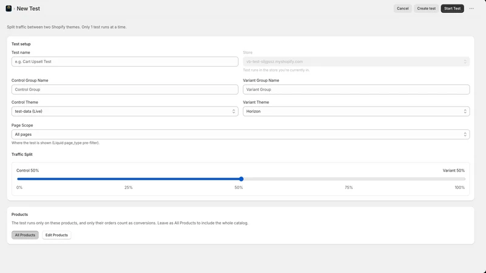The width and height of the screenshot is (486, 273).
Task: Open the Variant Theme dropdown showing Horizon
Action: [x=356, y=112]
